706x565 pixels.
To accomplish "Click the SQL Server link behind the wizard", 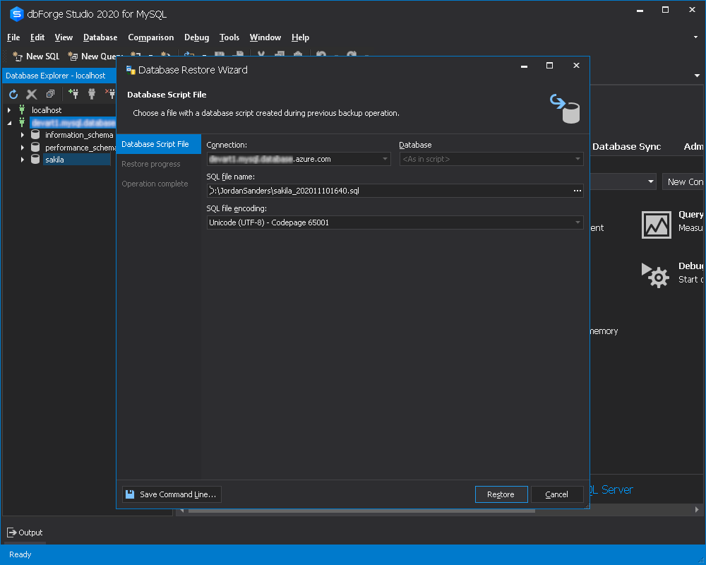I will point(611,489).
